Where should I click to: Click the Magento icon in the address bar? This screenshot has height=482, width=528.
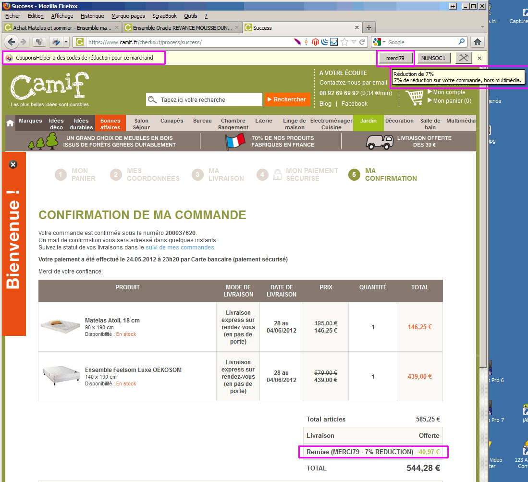316,42
